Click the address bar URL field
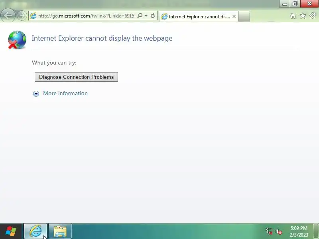The image size is (319, 239). (87, 16)
